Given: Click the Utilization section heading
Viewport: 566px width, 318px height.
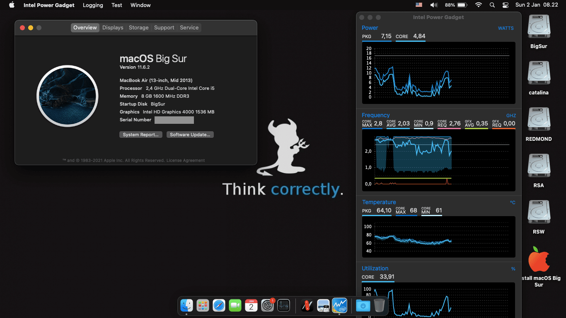Looking at the screenshot, I should pyautogui.click(x=375, y=268).
